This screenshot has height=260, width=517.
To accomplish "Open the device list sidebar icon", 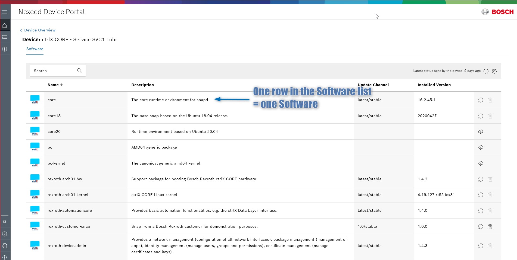I will click(5, 37).
